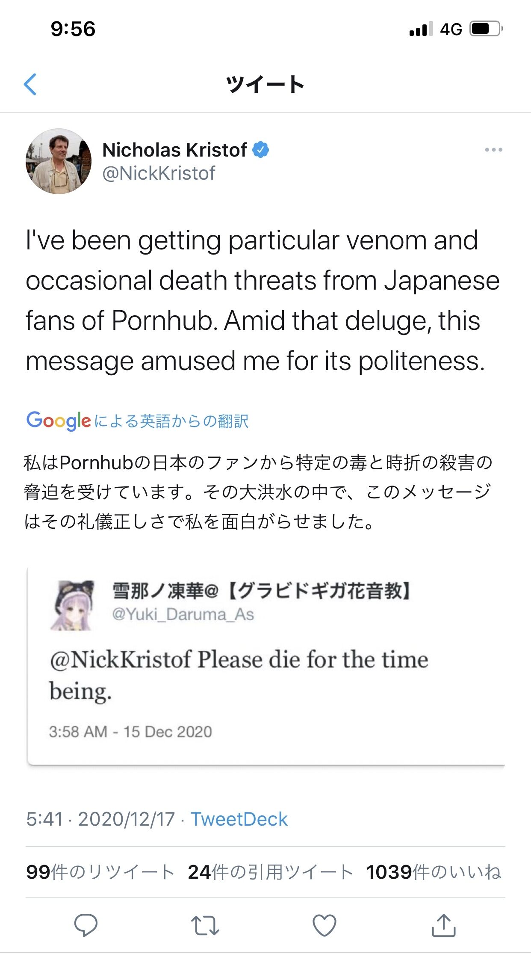This screenshot has width=531, height=954.
Task: Tap the tweet timestamp 5:41 2020/12/17
Action: click(100, 819)
